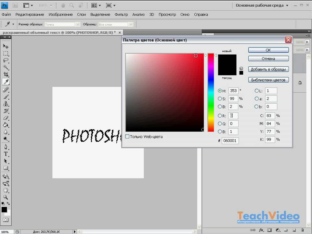
Task: Click the web-safe color cube icon
Action: (x=241, y=68)
